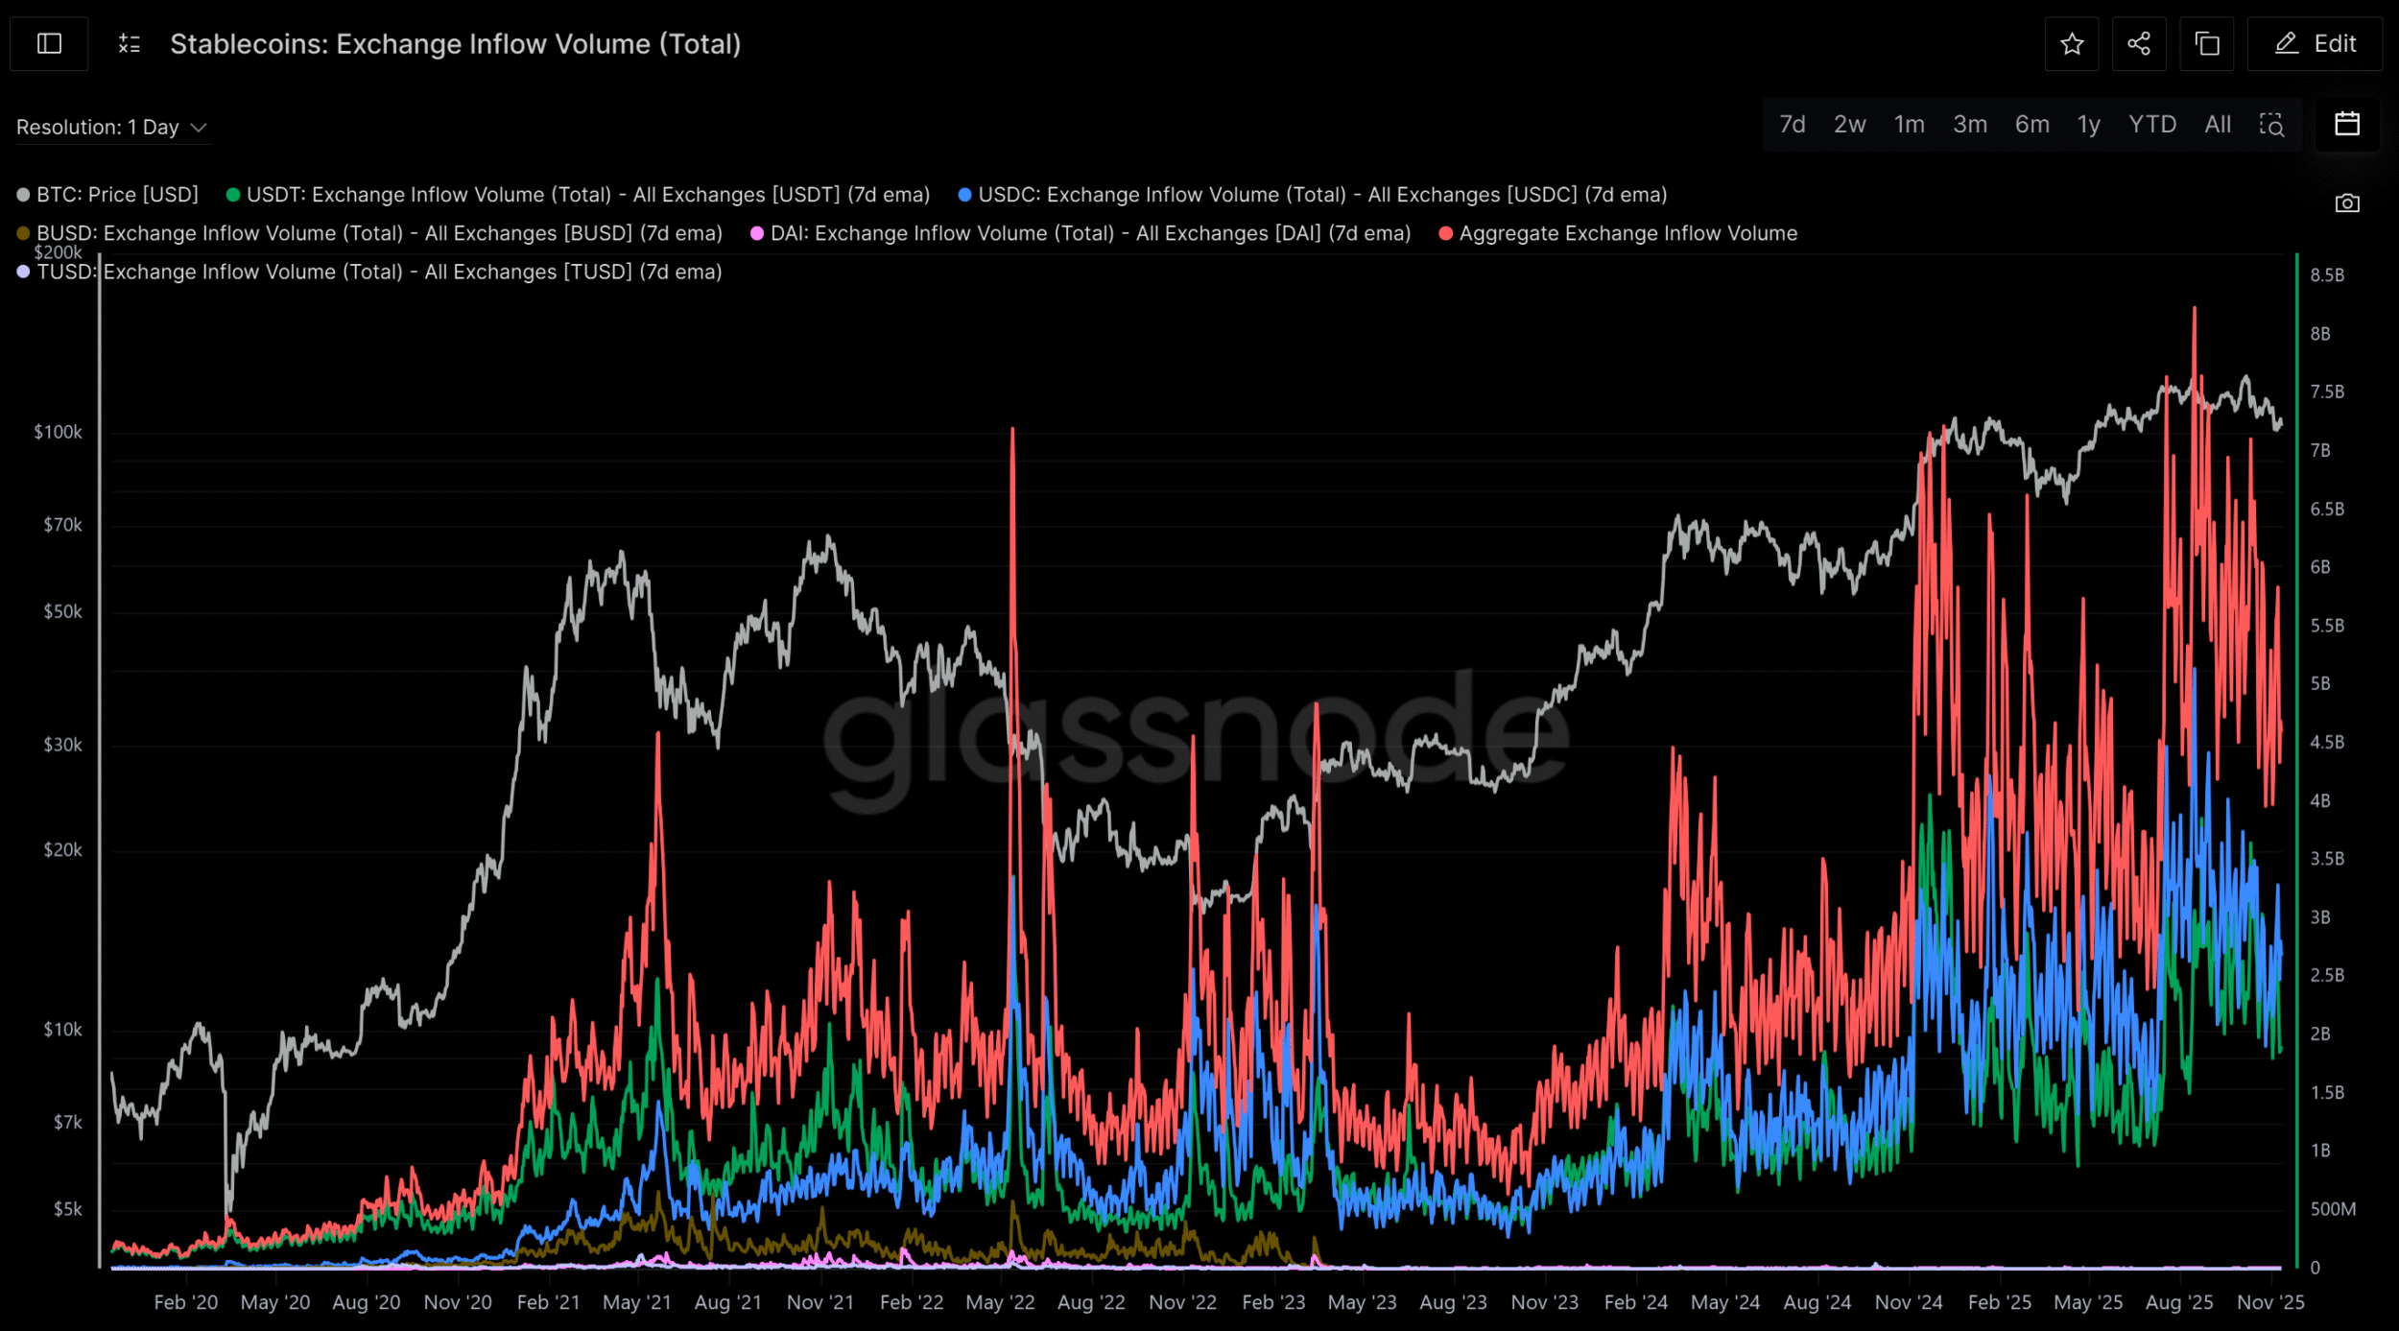Click the share chart icon
The height and width of the screenshot is (1331, 2399).
pyautogui.click(x=2139, y=44)
